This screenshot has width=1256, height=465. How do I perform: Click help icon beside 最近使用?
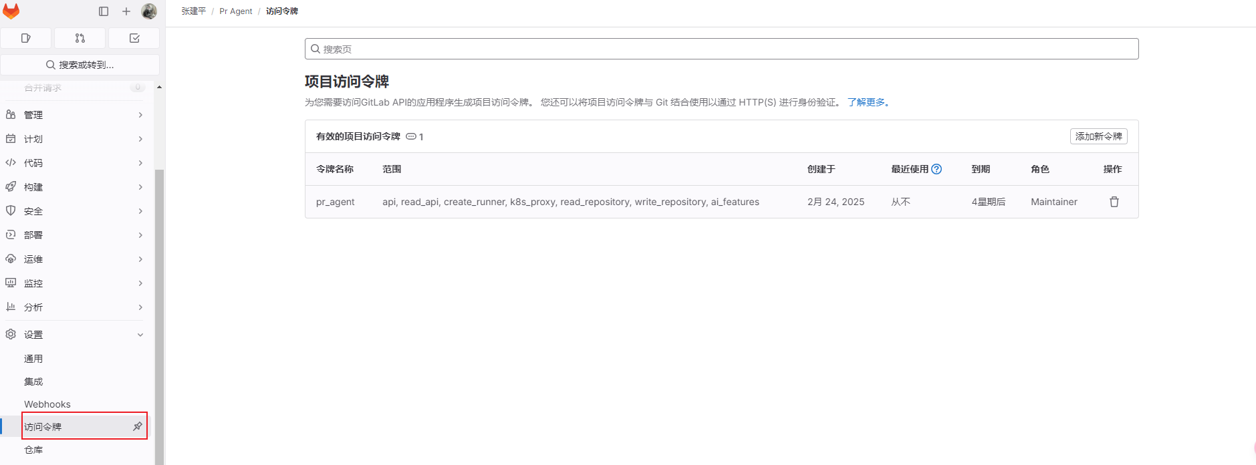pos(936,169)
